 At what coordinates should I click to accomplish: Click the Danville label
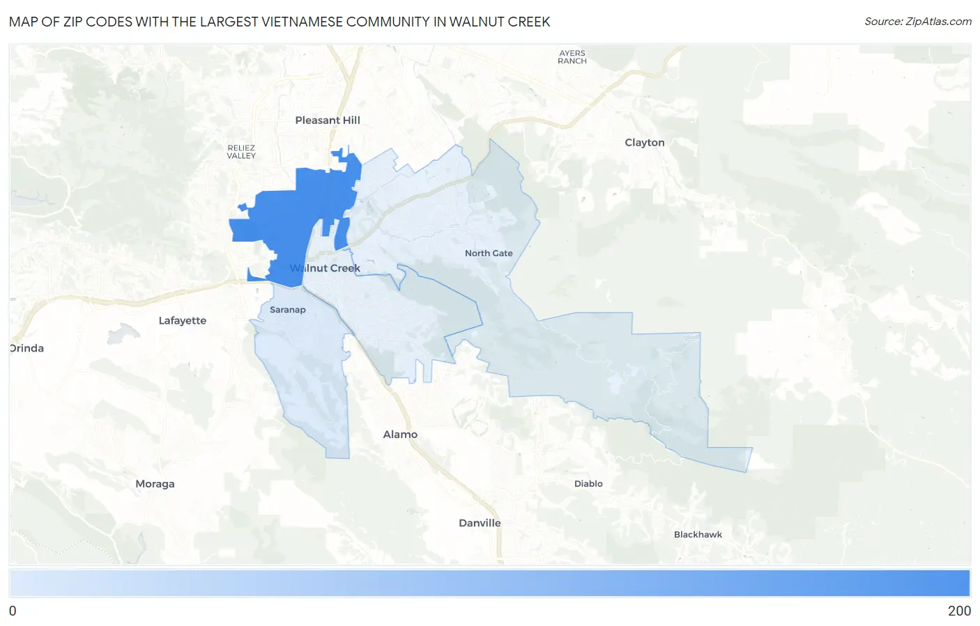pos(480,523)
